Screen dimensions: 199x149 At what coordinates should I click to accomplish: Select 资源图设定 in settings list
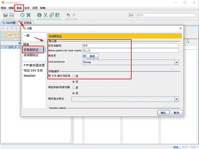(x=31, y=55)
